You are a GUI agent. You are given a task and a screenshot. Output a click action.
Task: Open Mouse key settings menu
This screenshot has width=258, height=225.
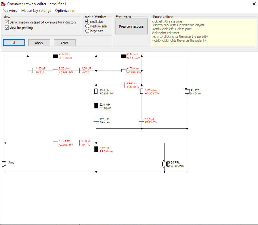36,11
